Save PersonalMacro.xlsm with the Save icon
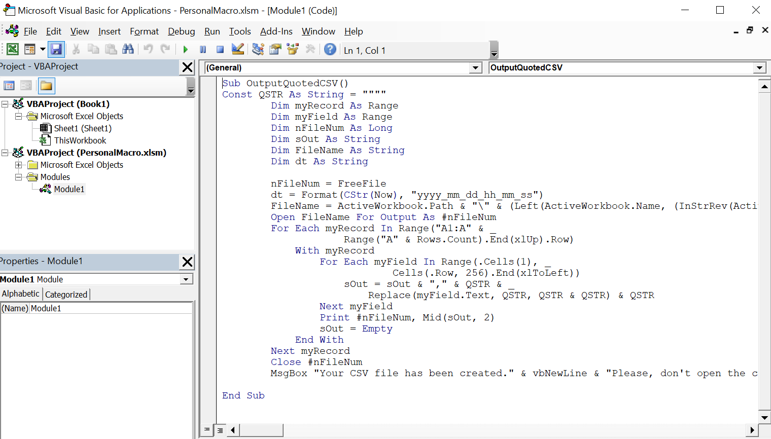This screenshot has width=771, height=439. click(x=56, y=49)
